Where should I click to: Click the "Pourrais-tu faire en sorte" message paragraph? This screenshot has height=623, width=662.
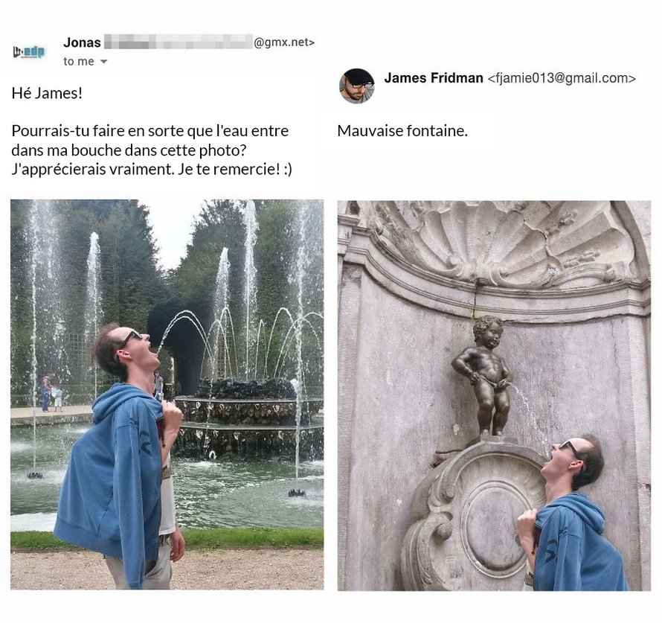[x=152, y=150]
